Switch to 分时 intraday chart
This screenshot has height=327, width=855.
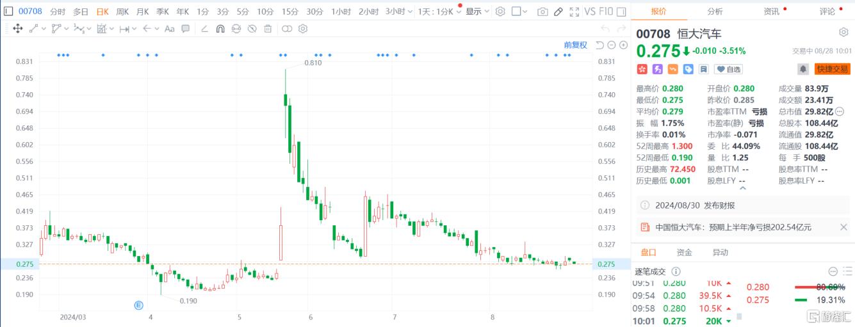click(58, 12)
